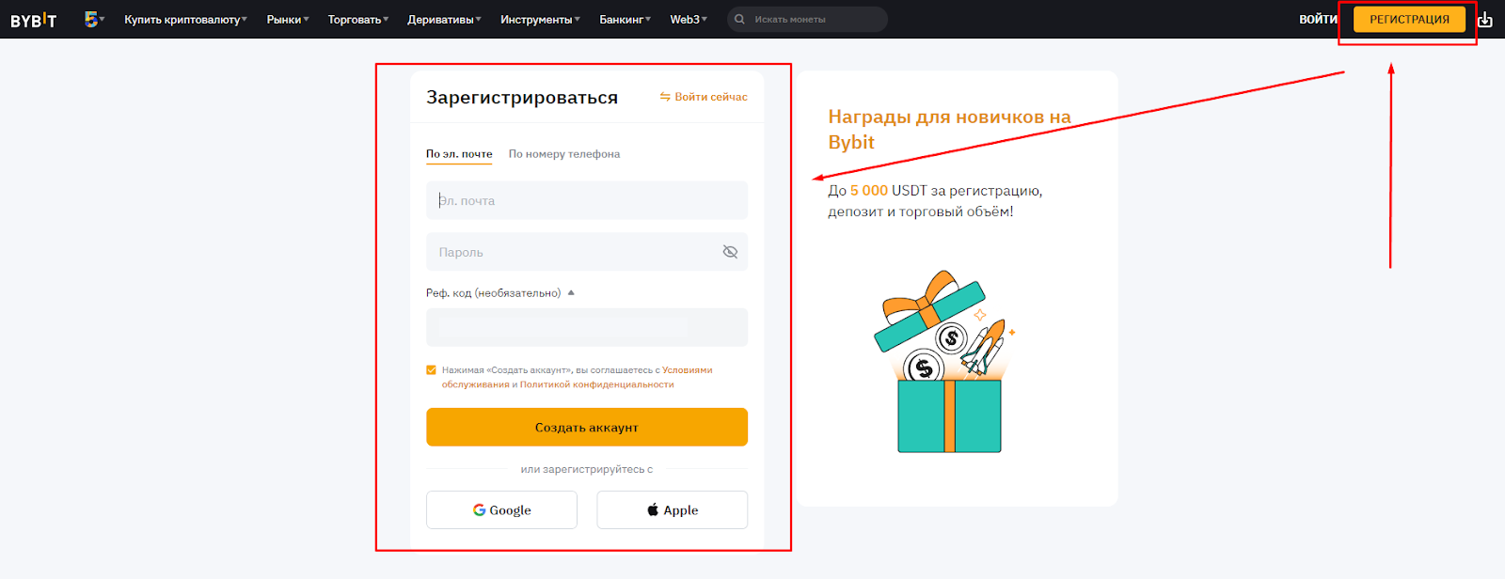Click the Зарегистрироваться heading
1505x579 pixels.
[522, 98]
